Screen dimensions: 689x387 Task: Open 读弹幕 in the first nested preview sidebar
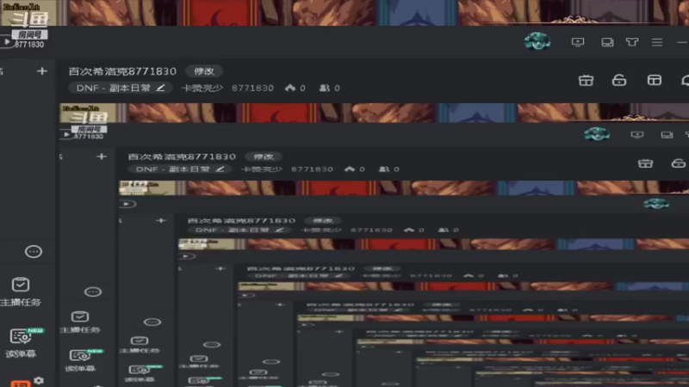pyautogui.click(x=82, y=360)
